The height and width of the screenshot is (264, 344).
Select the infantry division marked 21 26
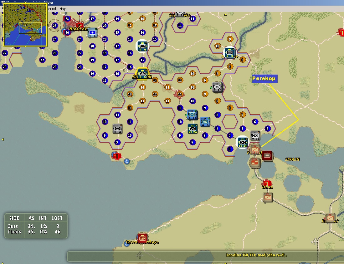tap(193, 129)
